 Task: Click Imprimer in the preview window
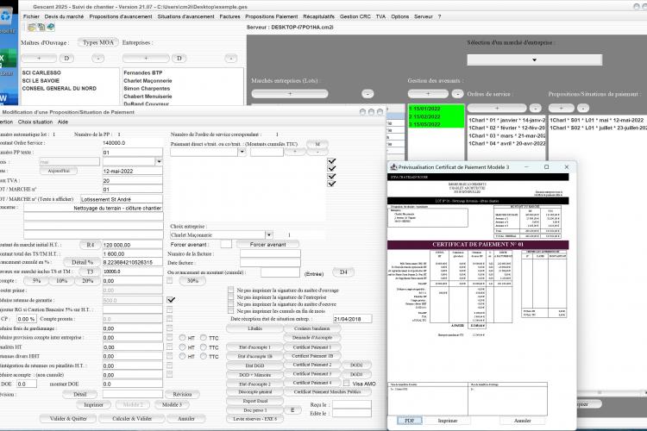pyautogui.click(x=447, y=421)
